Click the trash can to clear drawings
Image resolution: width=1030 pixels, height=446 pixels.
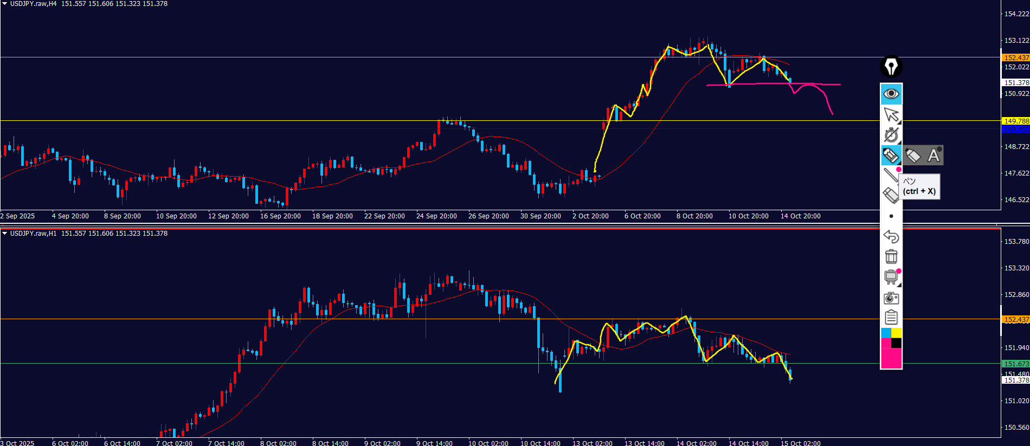click(891, 256)
